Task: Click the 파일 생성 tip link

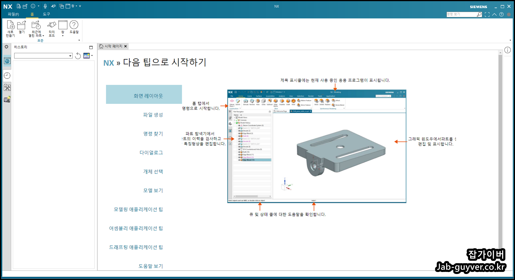Action: pyautogui.click(x=153, y=115)
